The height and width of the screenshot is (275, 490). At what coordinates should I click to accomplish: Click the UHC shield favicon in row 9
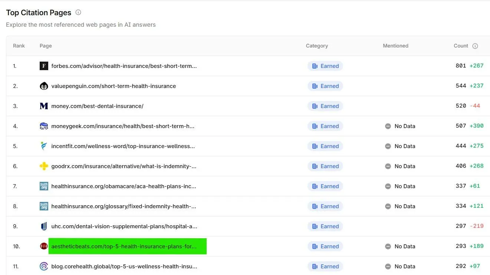(44, 226)
